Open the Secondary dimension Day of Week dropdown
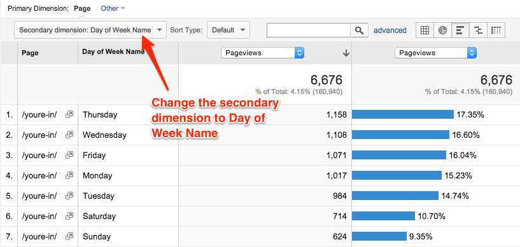 [x=90, y=30]
